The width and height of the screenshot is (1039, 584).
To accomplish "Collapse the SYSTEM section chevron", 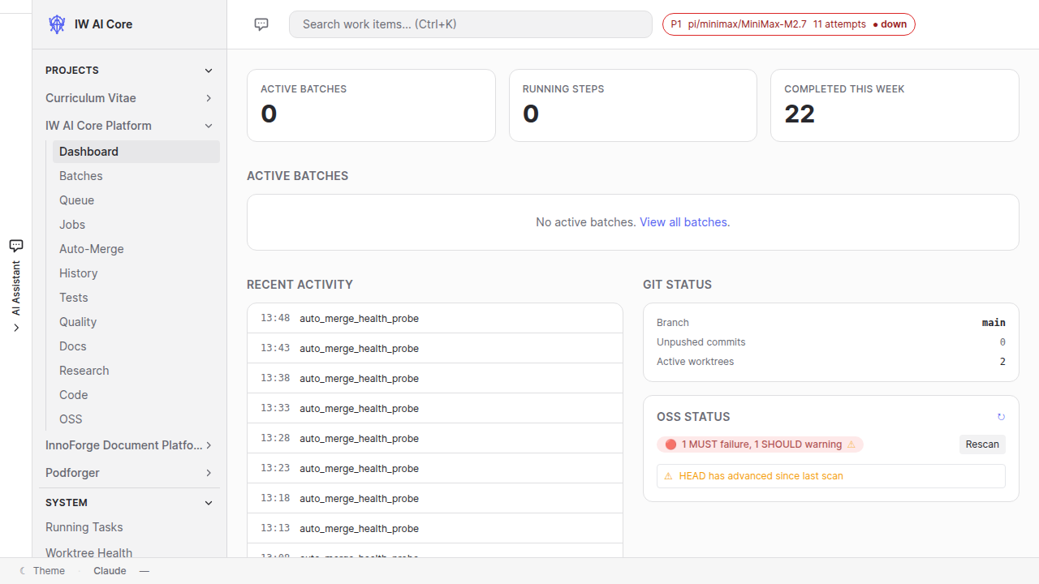I will 209,503.
